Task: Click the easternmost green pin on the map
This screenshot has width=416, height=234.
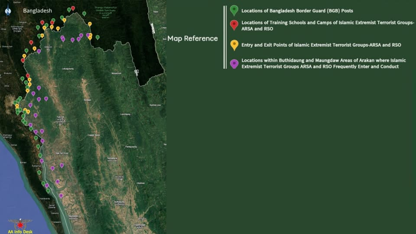Action: coord(97,37)
